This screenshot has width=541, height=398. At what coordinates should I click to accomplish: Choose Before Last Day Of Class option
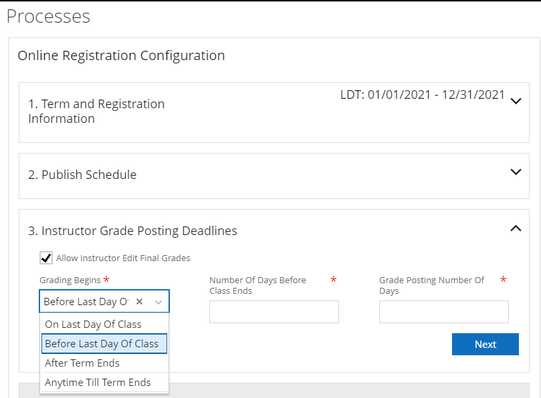pyautogui.click(x=102, y=344)
